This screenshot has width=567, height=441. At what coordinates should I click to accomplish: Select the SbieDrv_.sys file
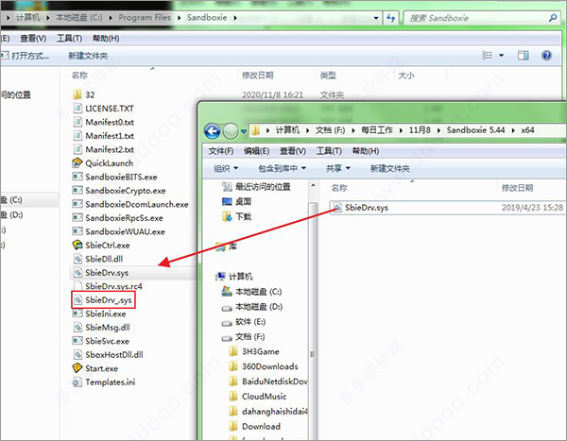103,300
